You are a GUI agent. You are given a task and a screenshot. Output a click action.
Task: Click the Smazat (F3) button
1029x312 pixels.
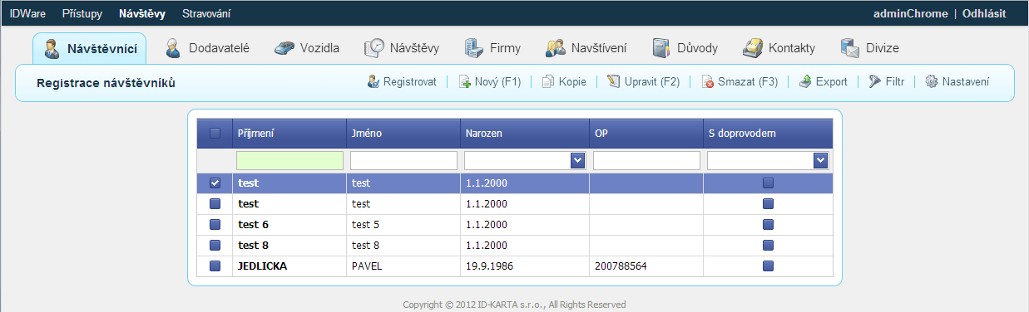(x=740, y=82)
